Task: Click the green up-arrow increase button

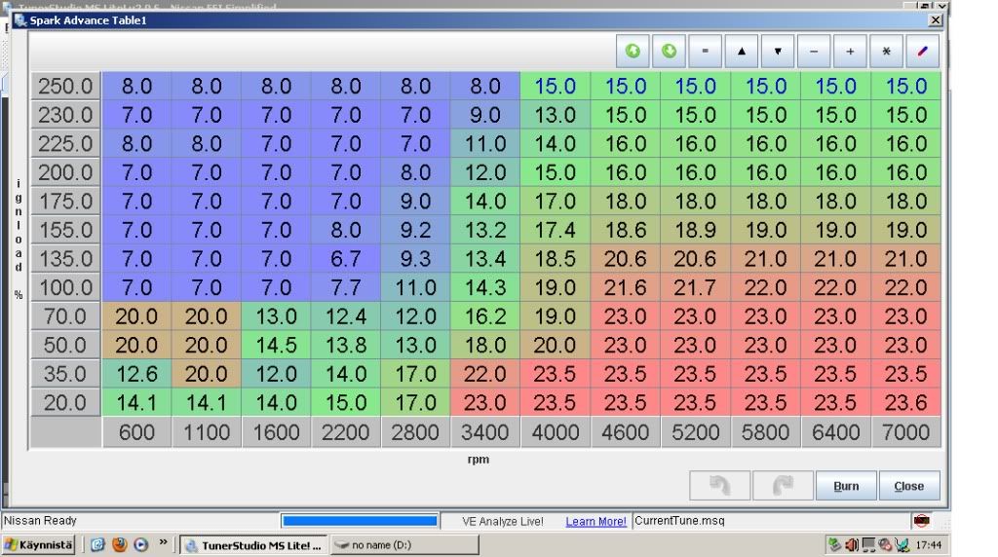Action: (633, 51)
